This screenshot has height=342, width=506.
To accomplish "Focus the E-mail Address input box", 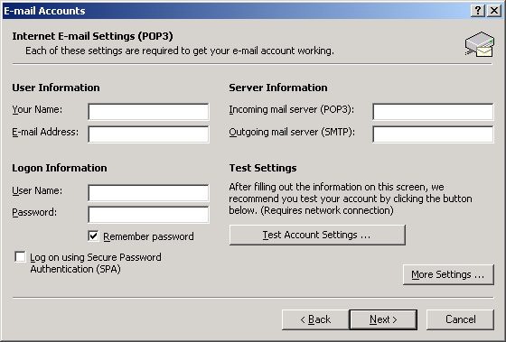I will [x=148, y=134].
